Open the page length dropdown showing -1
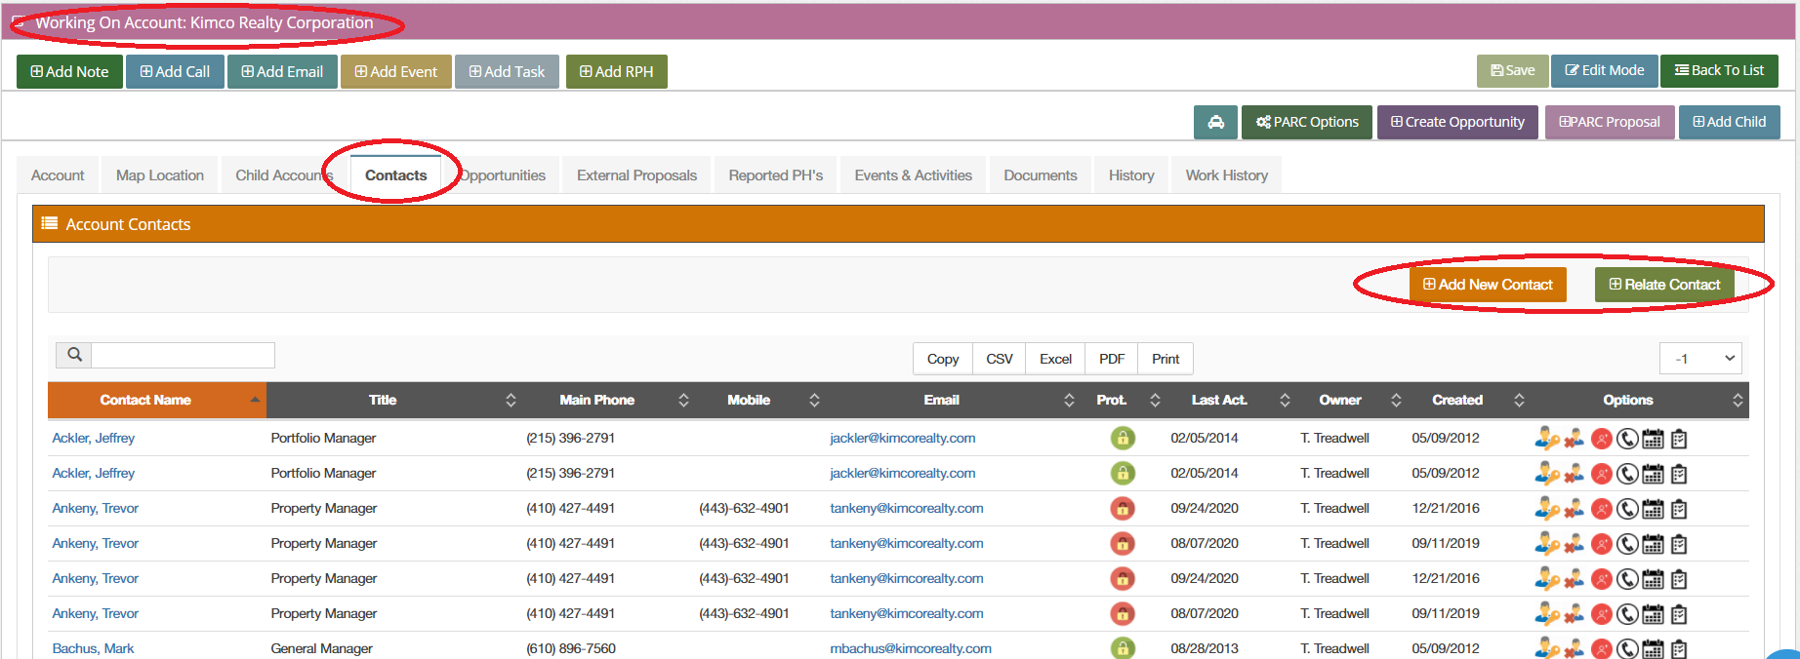 click(1700, 359)
